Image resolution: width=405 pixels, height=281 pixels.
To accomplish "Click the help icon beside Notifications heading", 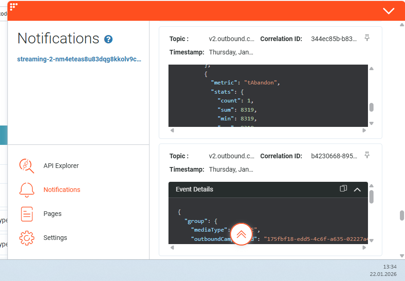I will pos(108,39).
